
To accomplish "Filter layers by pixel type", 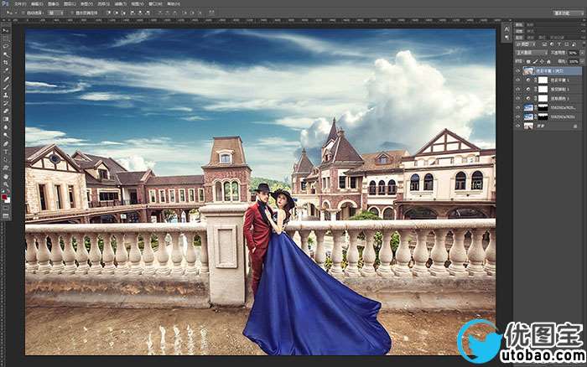I will click(x=544, y=44).
